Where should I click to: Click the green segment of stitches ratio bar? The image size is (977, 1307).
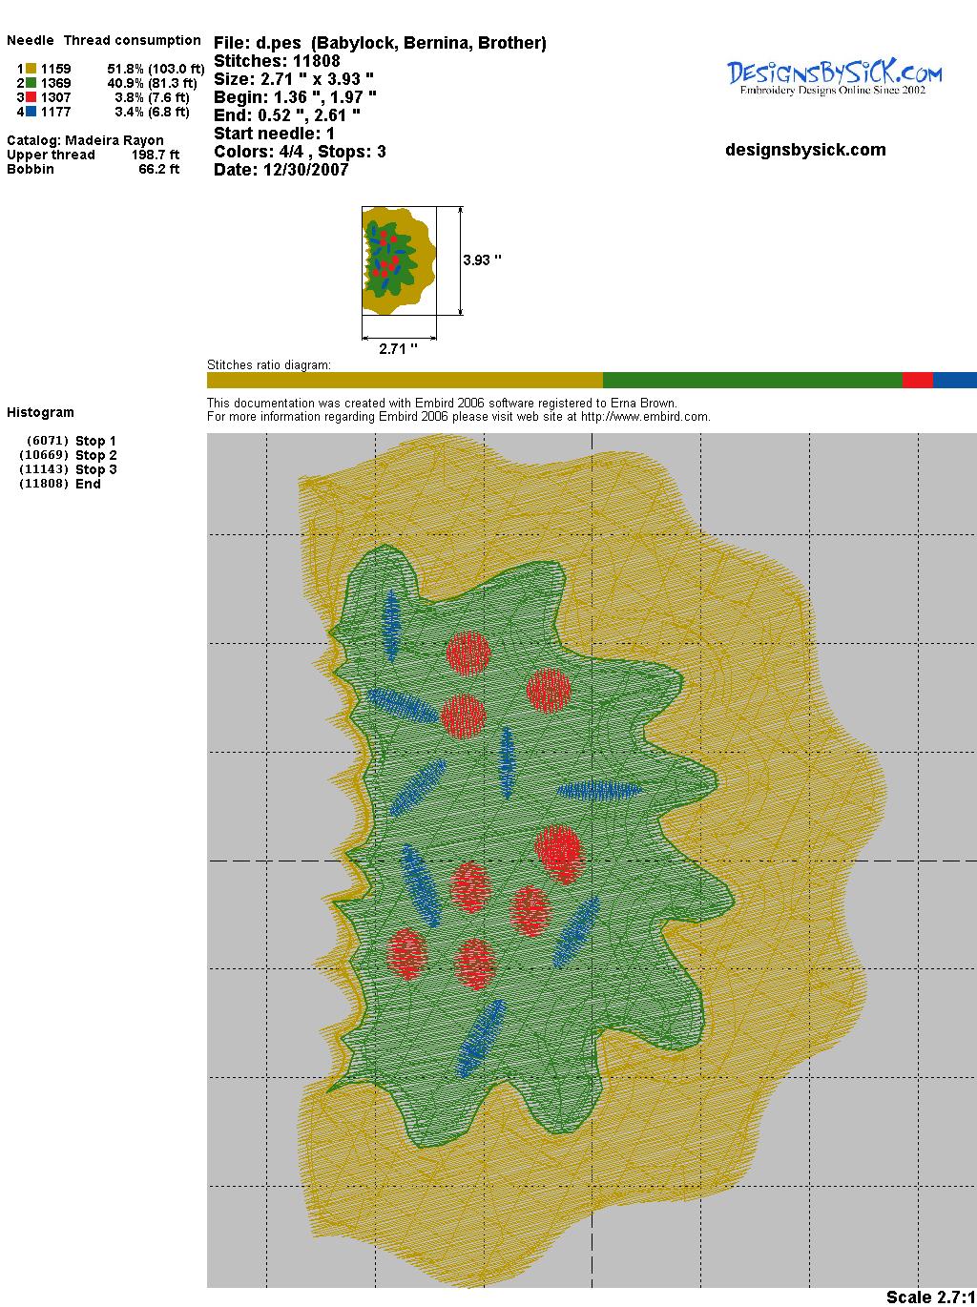pos(752,380)
